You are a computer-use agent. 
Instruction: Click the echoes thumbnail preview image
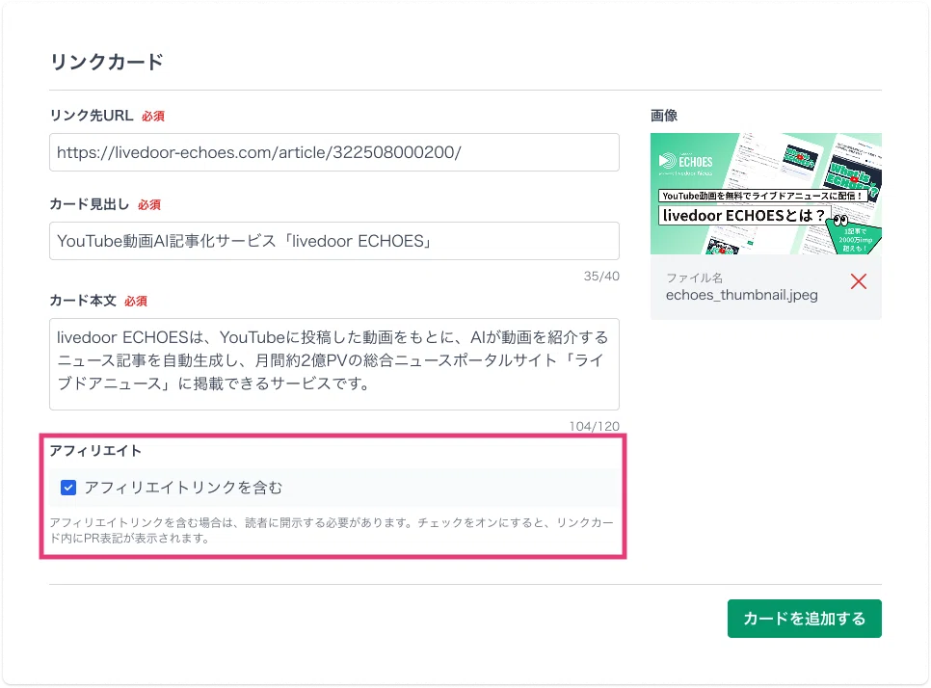[765, 194]
